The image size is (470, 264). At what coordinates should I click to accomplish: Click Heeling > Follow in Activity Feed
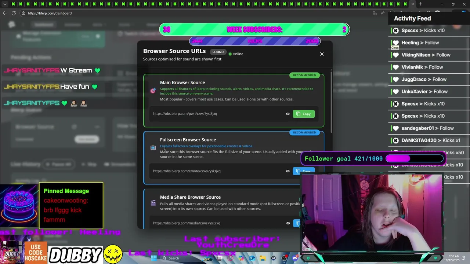[420, 43]
